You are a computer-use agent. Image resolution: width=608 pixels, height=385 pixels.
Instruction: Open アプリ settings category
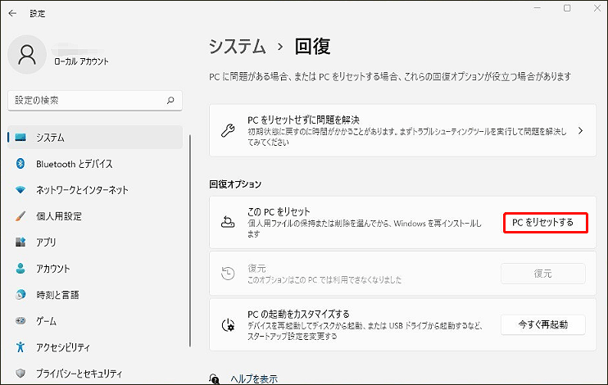[x=95, y=242]
